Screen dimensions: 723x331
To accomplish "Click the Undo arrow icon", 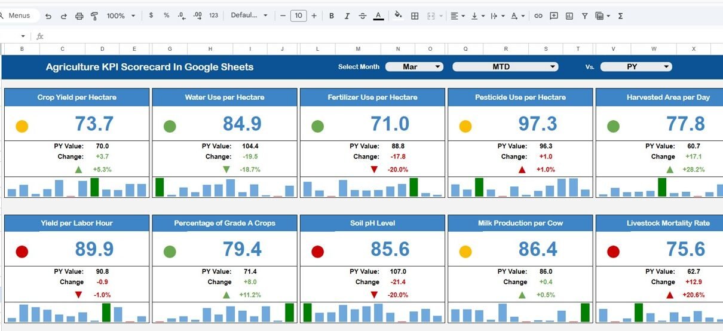I will (48, 16).
